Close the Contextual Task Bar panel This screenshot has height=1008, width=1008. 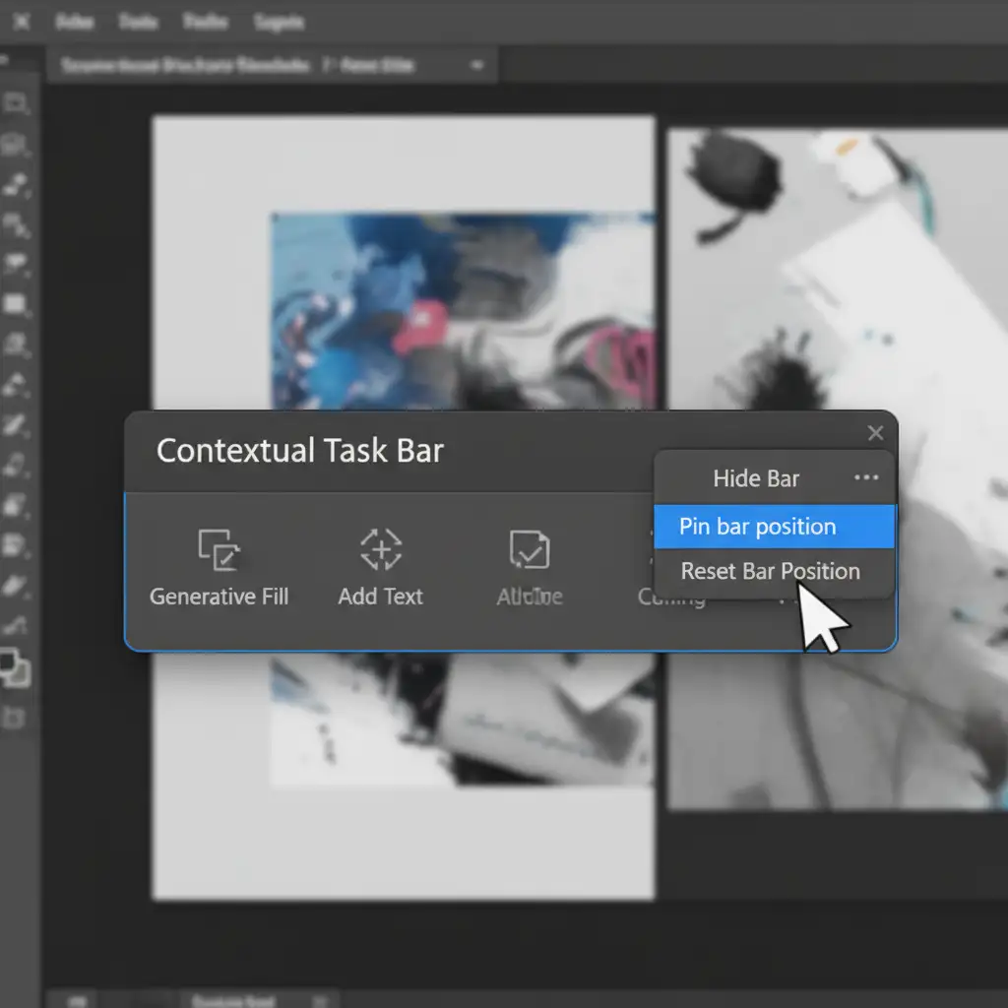[875, 433]
